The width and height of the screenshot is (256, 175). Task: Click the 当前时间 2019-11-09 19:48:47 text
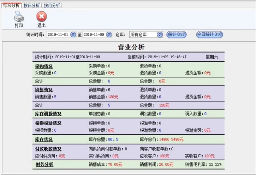[x=157, y=57]
